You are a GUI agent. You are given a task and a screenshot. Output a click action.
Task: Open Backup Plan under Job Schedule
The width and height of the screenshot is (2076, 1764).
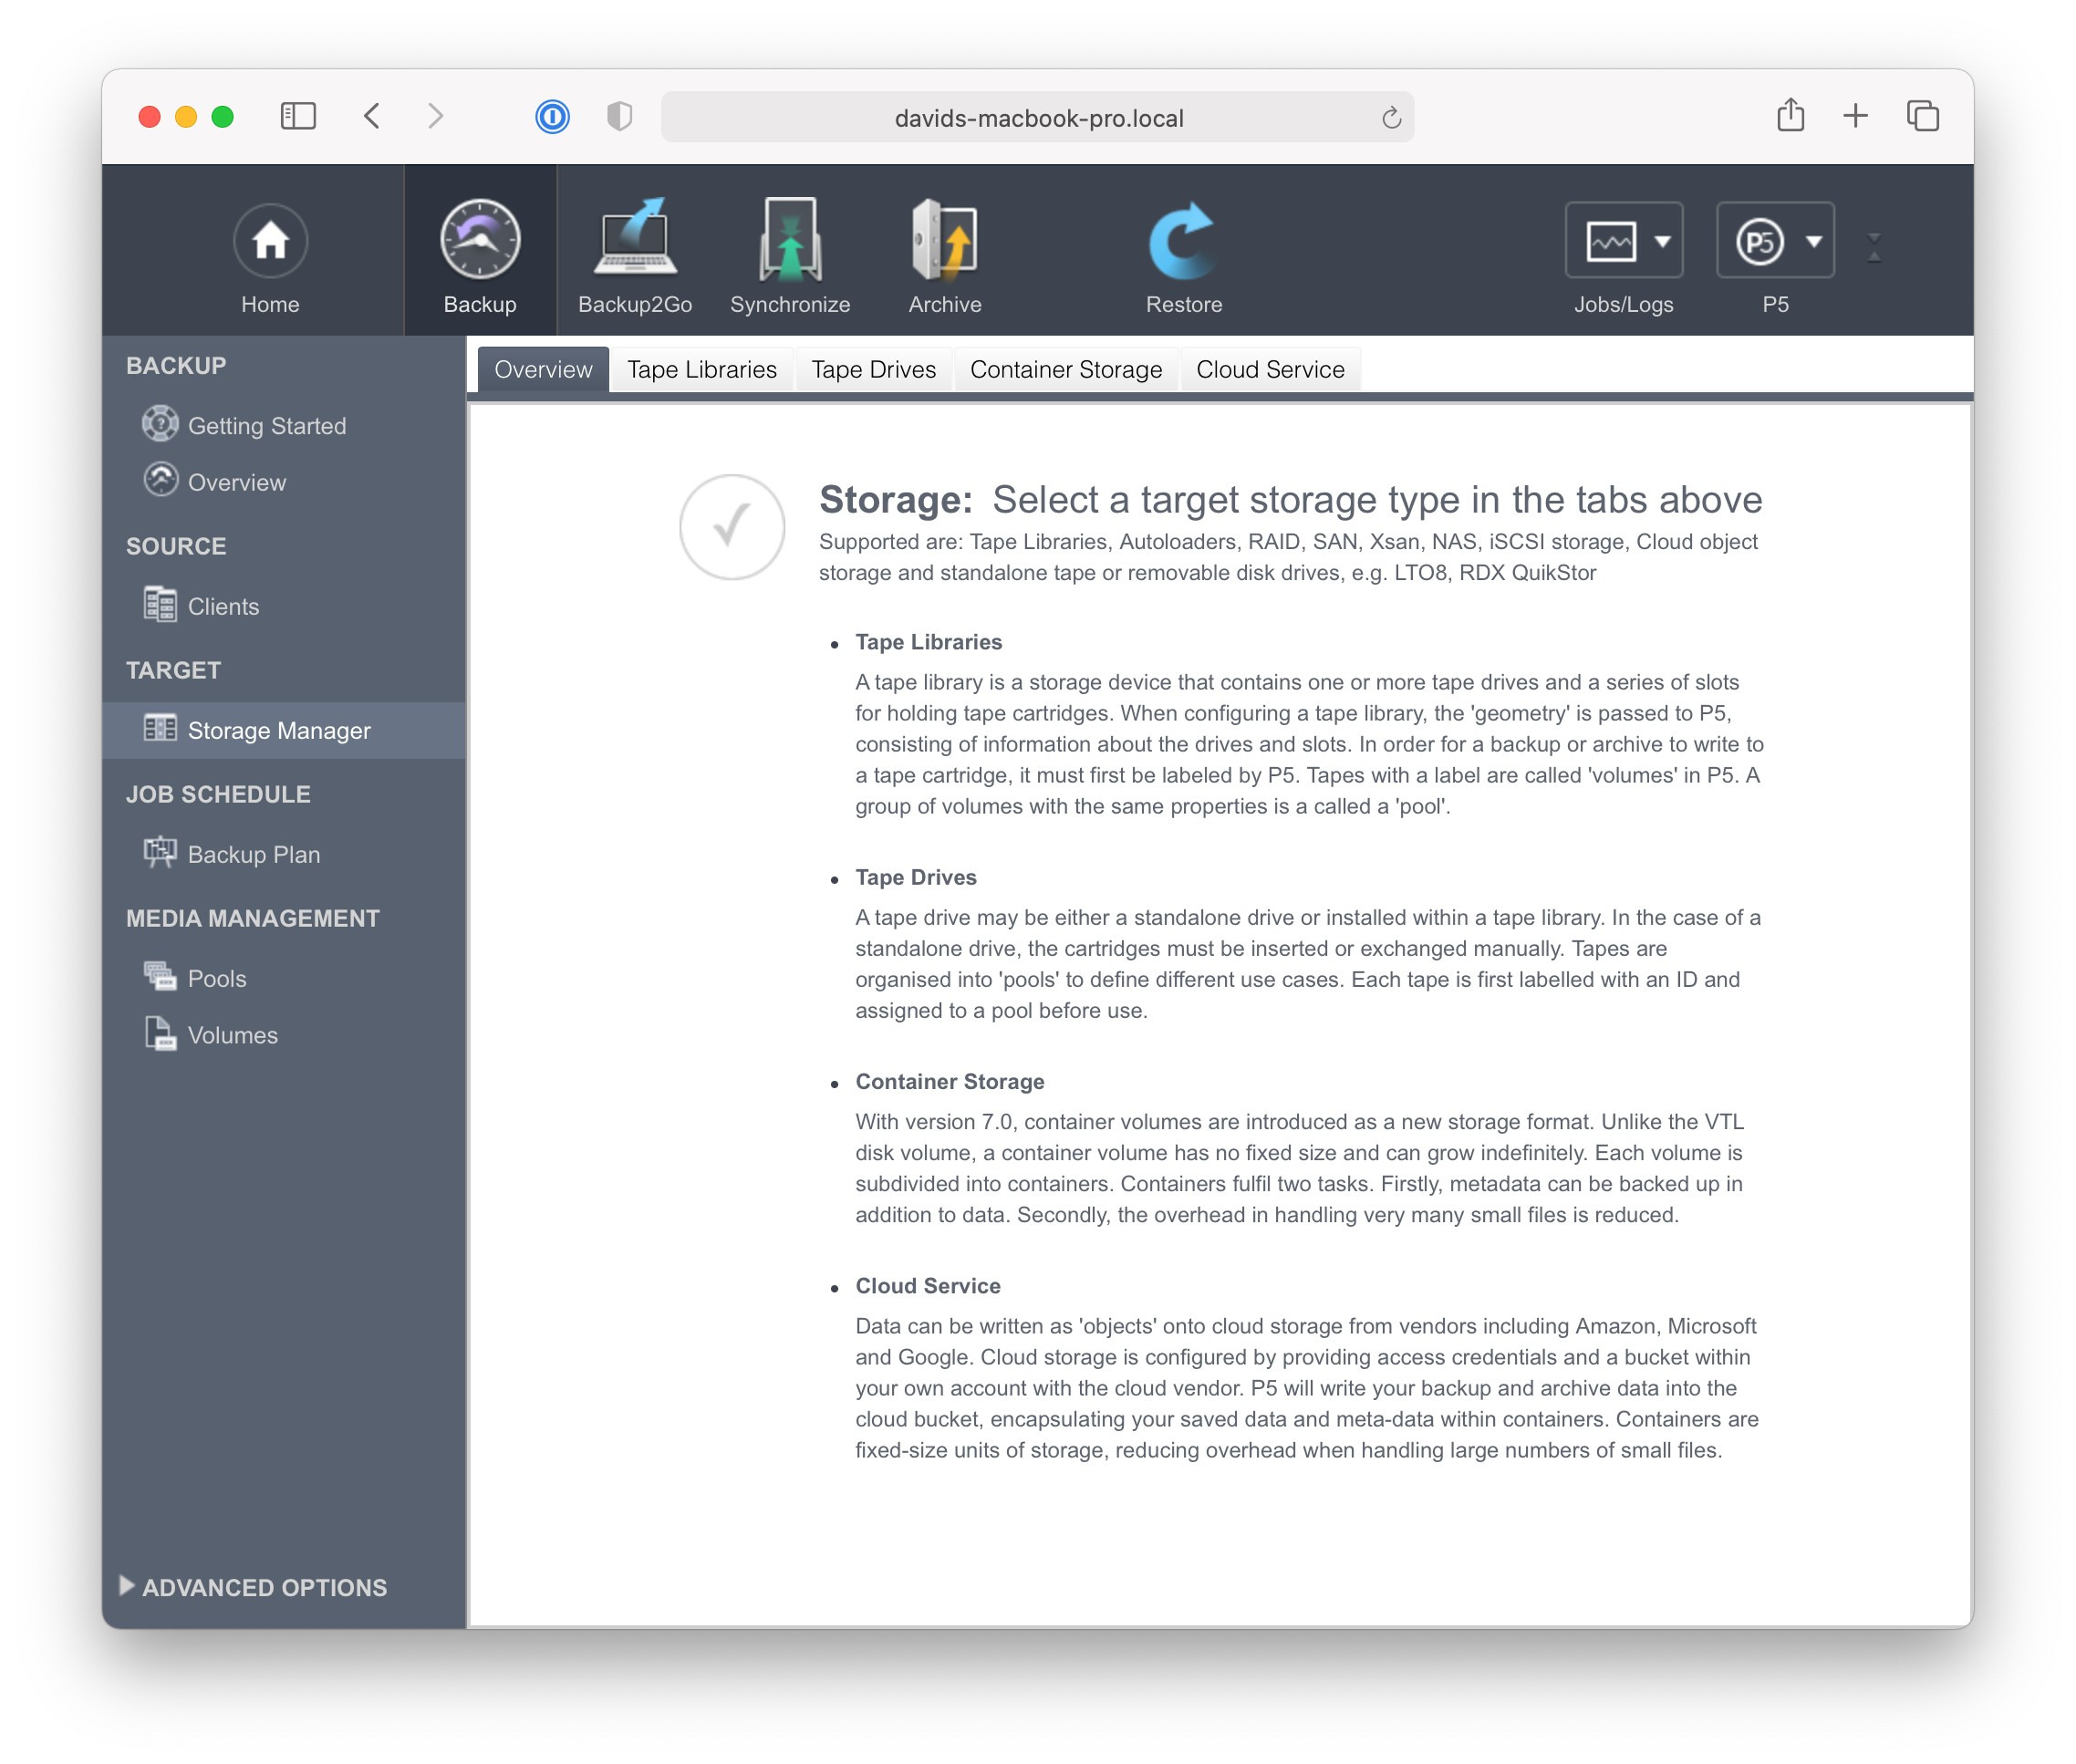[x=253, y=855]
